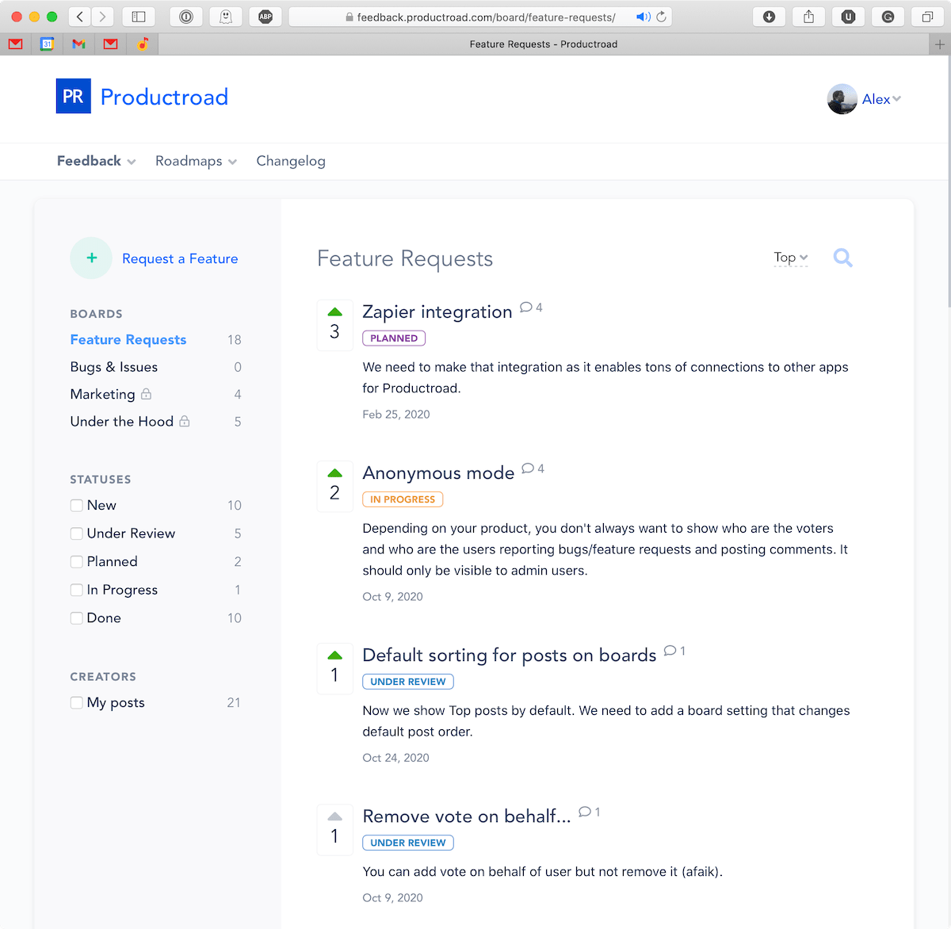Check the New status filter

[x=77, y=506]
